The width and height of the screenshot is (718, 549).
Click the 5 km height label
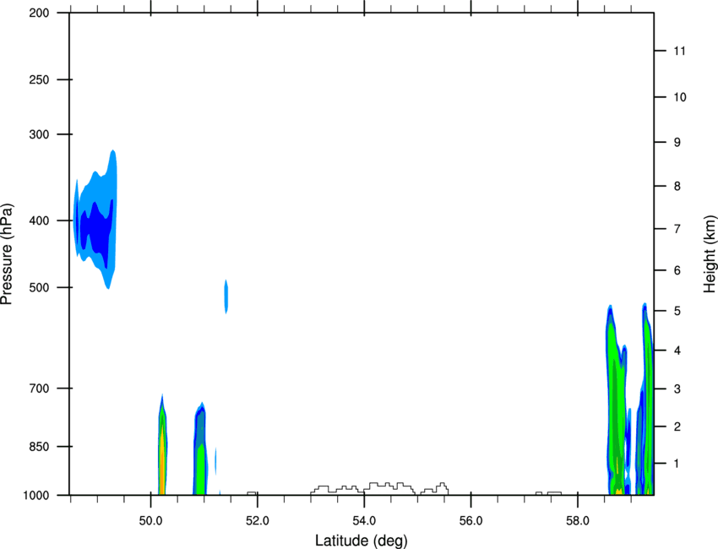(x=677, y=311)
